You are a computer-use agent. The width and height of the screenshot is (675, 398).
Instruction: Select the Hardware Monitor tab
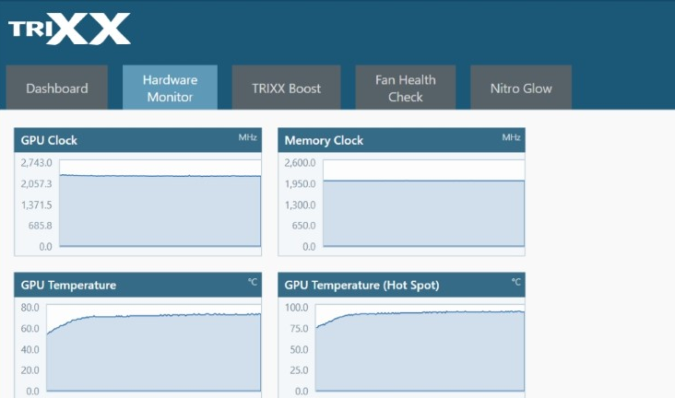point(170,88)
